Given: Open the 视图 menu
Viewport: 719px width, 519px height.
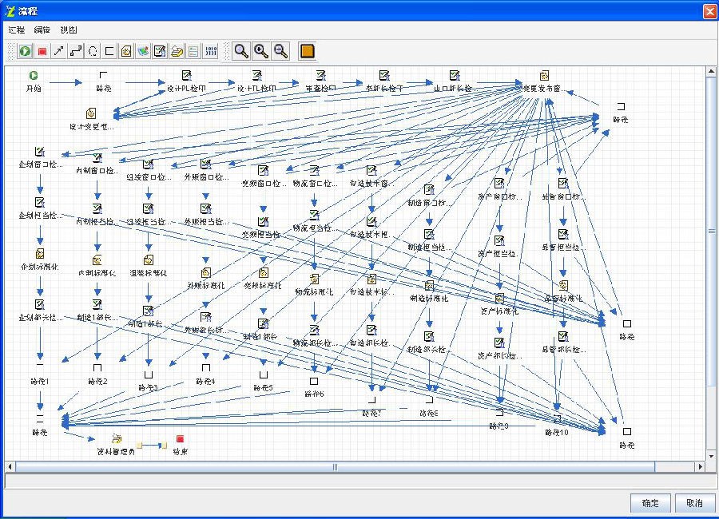Looking at the screenshot, I should point(69,30).
